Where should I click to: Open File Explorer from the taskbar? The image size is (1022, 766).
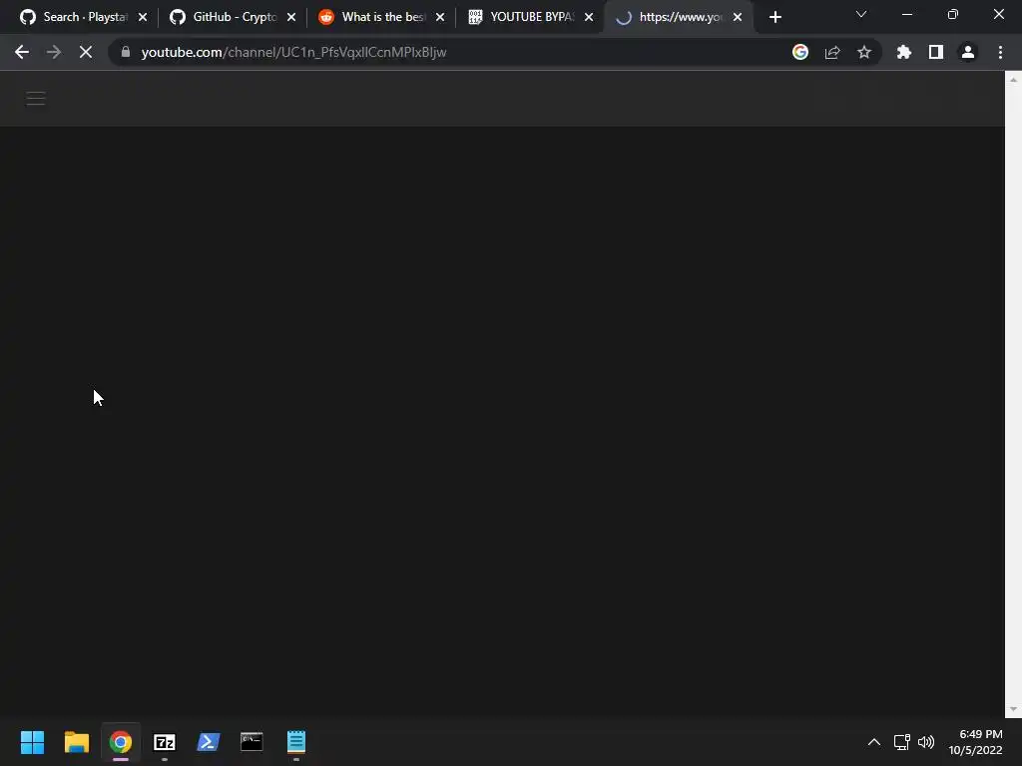76,742
